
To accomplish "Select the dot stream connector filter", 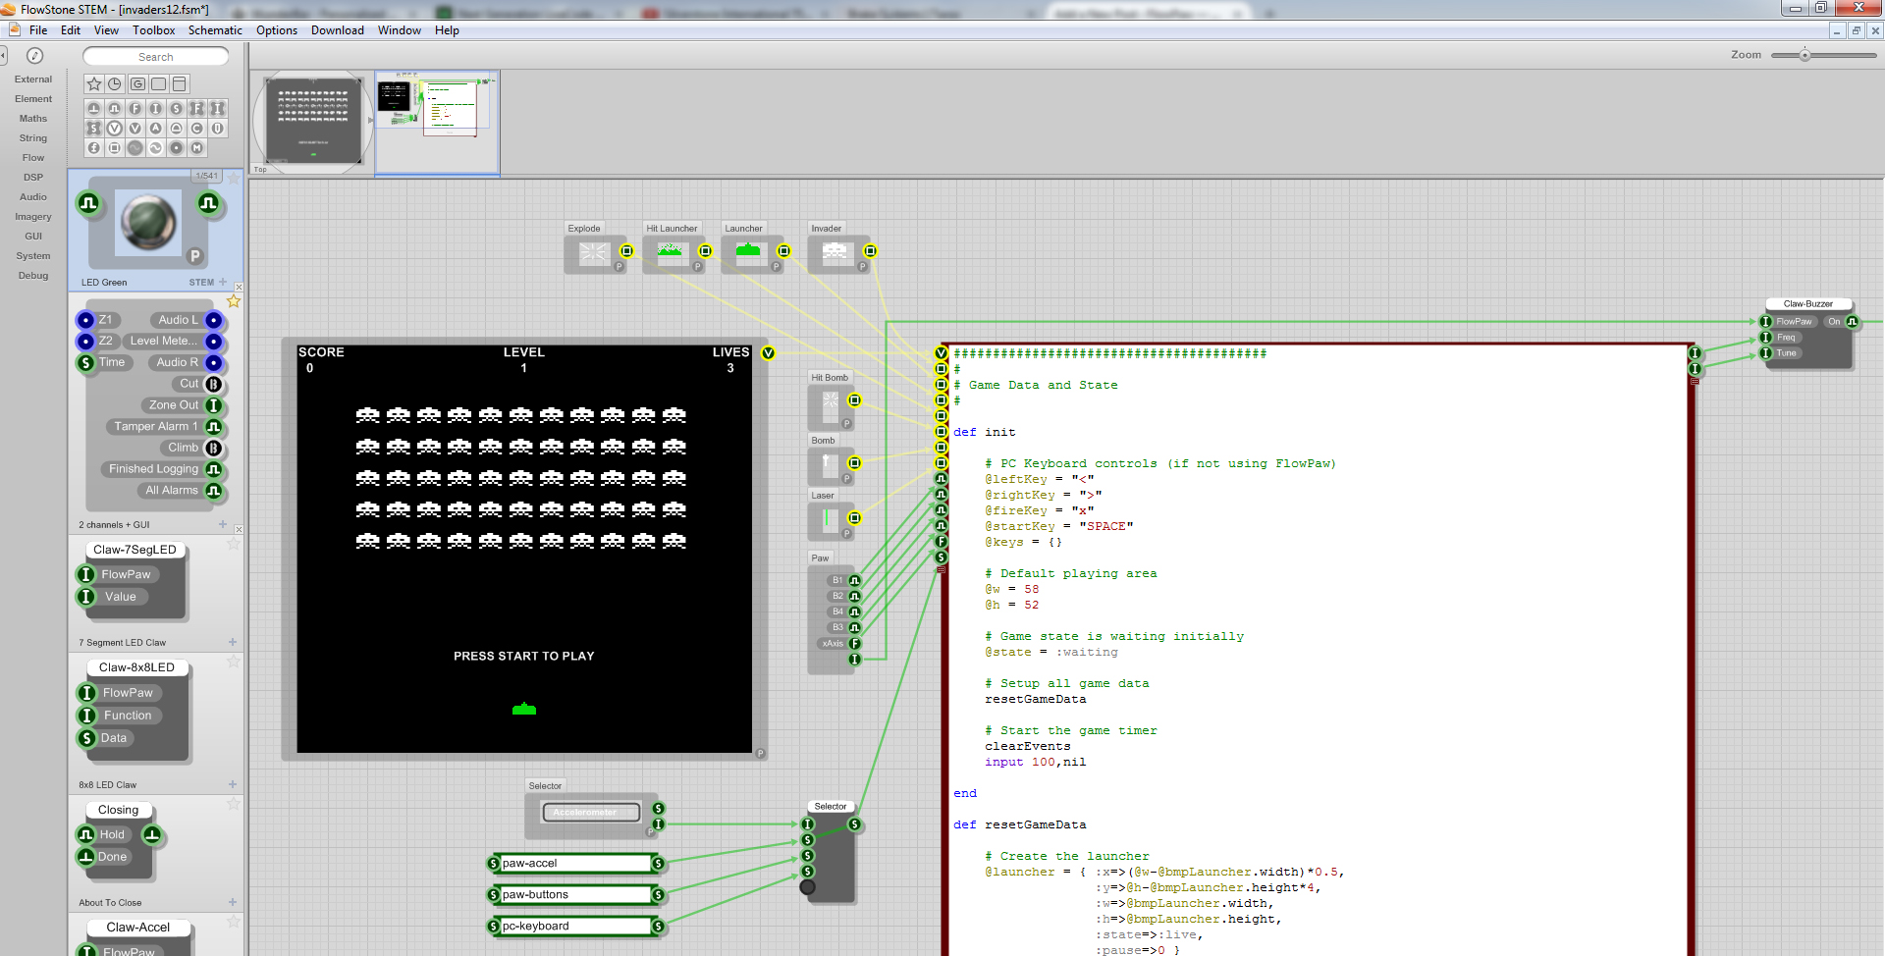I will 177,147.
